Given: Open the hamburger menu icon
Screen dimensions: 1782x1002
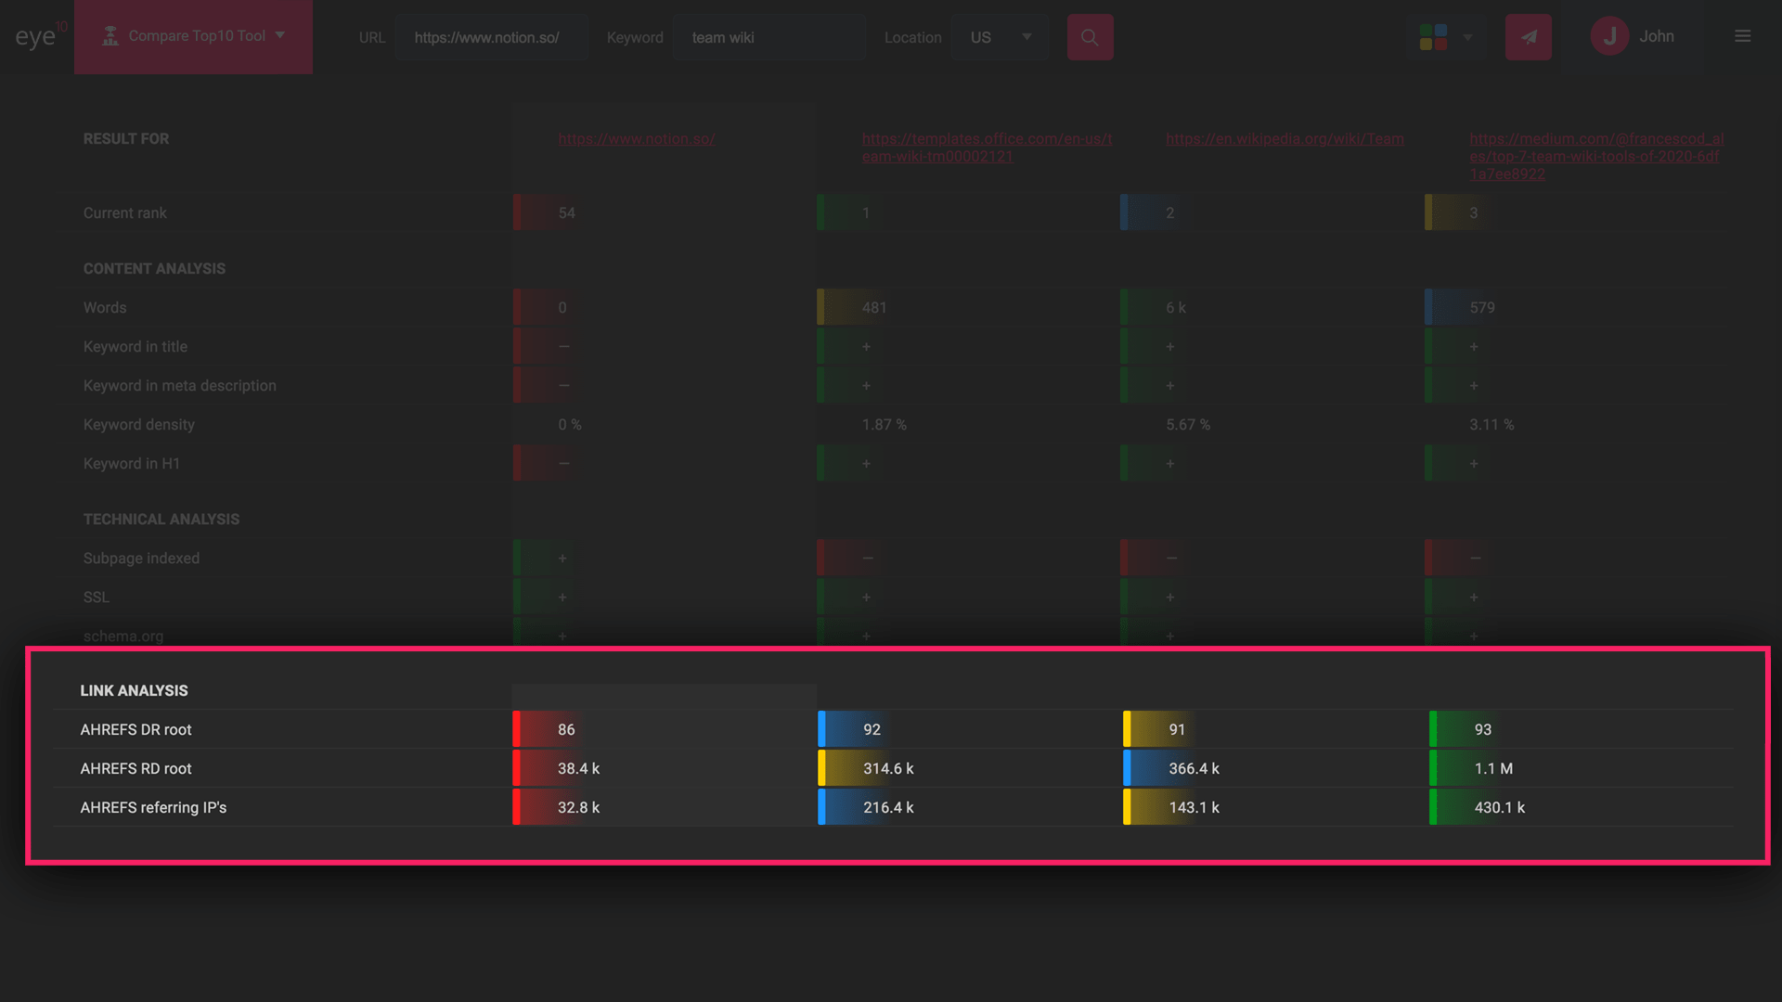Looking at the screenshot, I should (1742, 36).
